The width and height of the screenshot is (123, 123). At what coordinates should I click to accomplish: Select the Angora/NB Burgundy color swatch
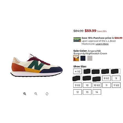coord(76,58)
